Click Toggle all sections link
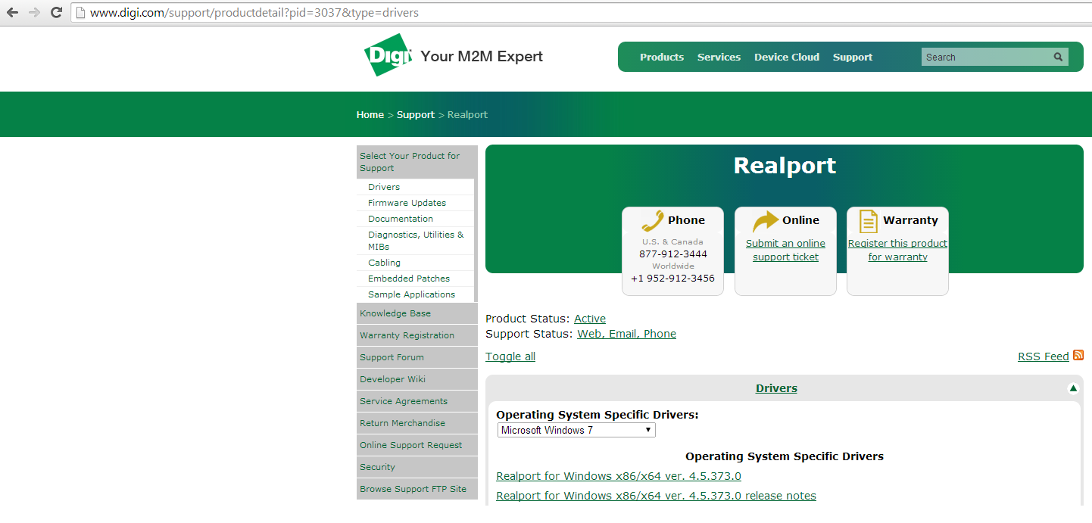Screen dimensions: 1092x523 (x=510, y=356)
